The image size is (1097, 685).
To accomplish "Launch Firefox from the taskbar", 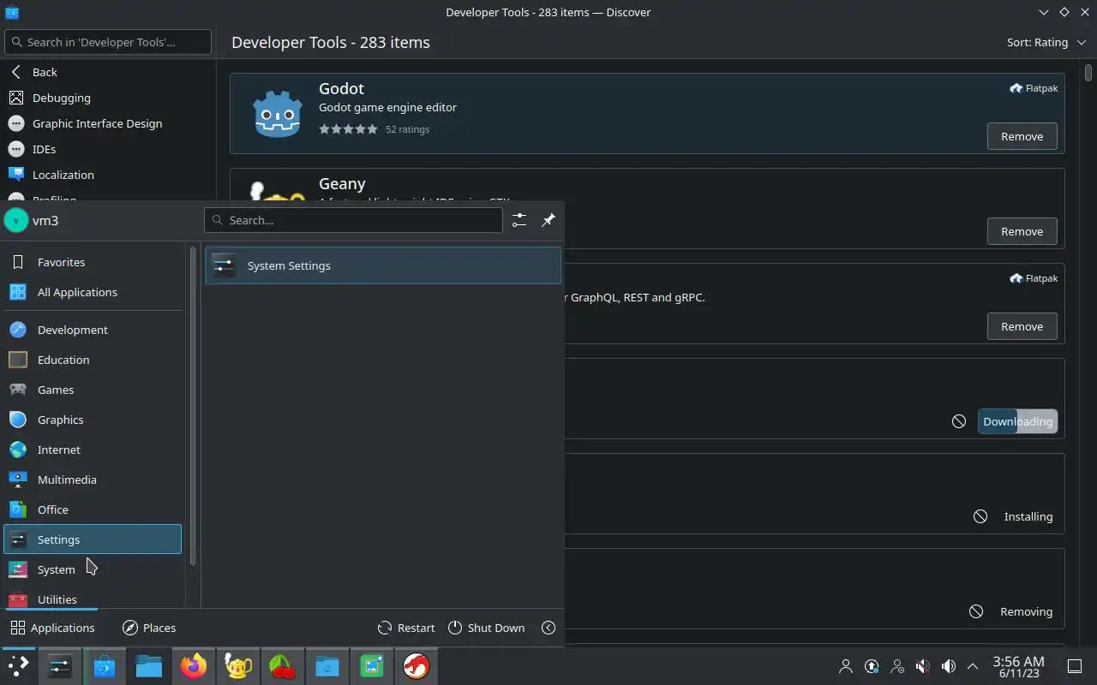I will [194, 666].
